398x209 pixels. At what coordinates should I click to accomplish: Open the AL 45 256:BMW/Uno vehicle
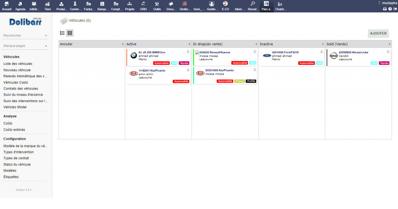(152, 52)
